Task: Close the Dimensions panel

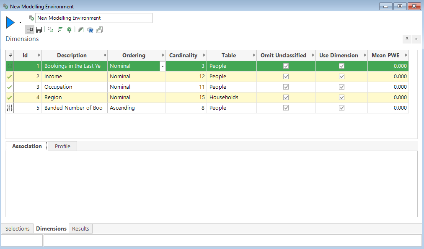Action: [x=416, y=39]
